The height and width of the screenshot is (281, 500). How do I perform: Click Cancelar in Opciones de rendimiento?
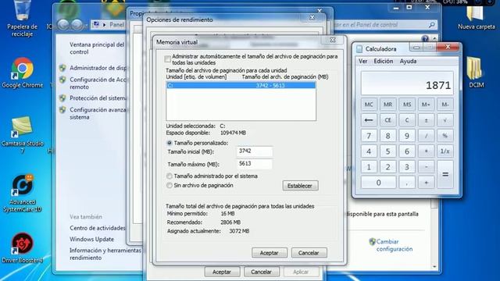point(261,272)
